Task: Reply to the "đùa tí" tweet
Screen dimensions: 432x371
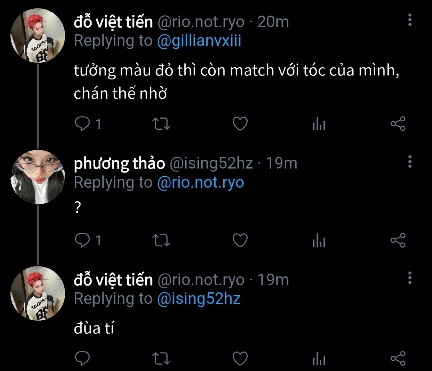Action: pyautogui.click(x=82, y=358)
